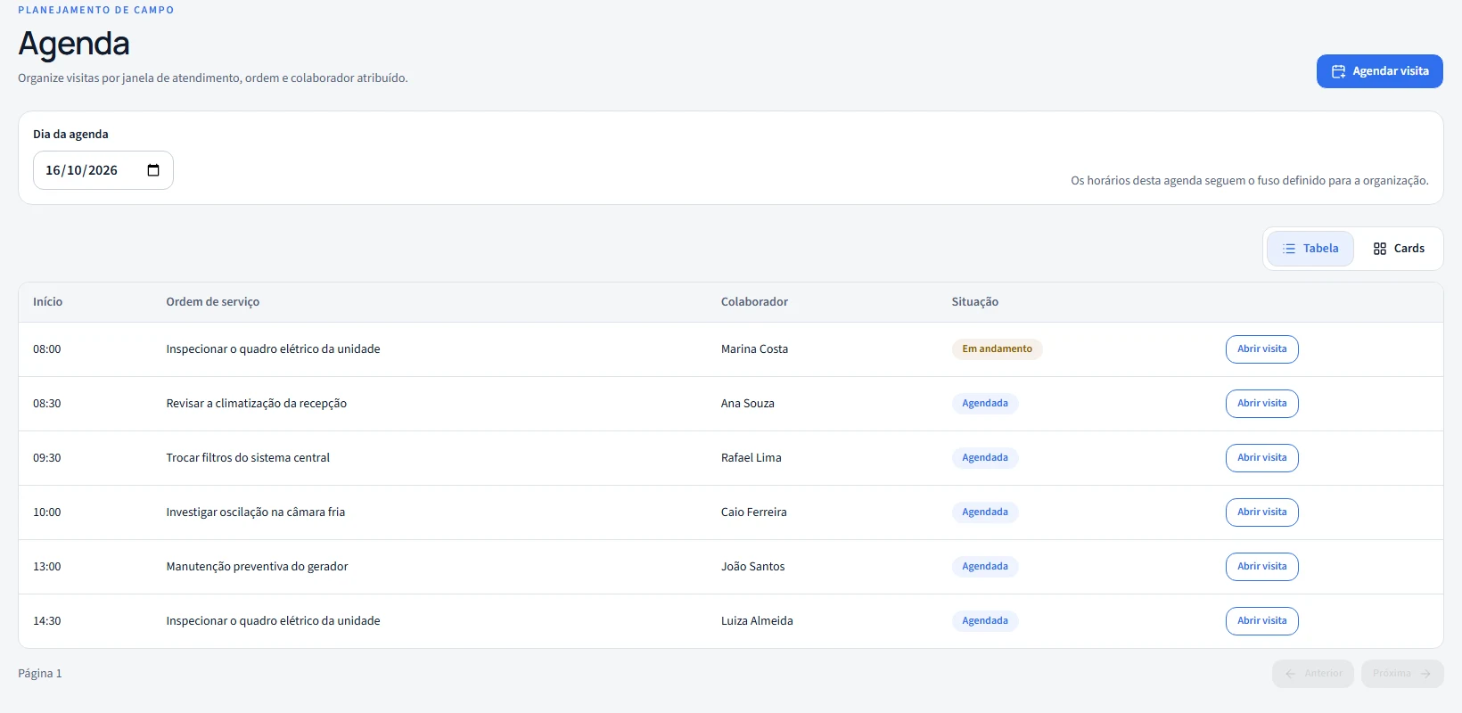Image resolution: width=1462 pixels, height=713 pixels.
Task: Click the calendar icon on Agendar visita
Action: point(1338,71)
